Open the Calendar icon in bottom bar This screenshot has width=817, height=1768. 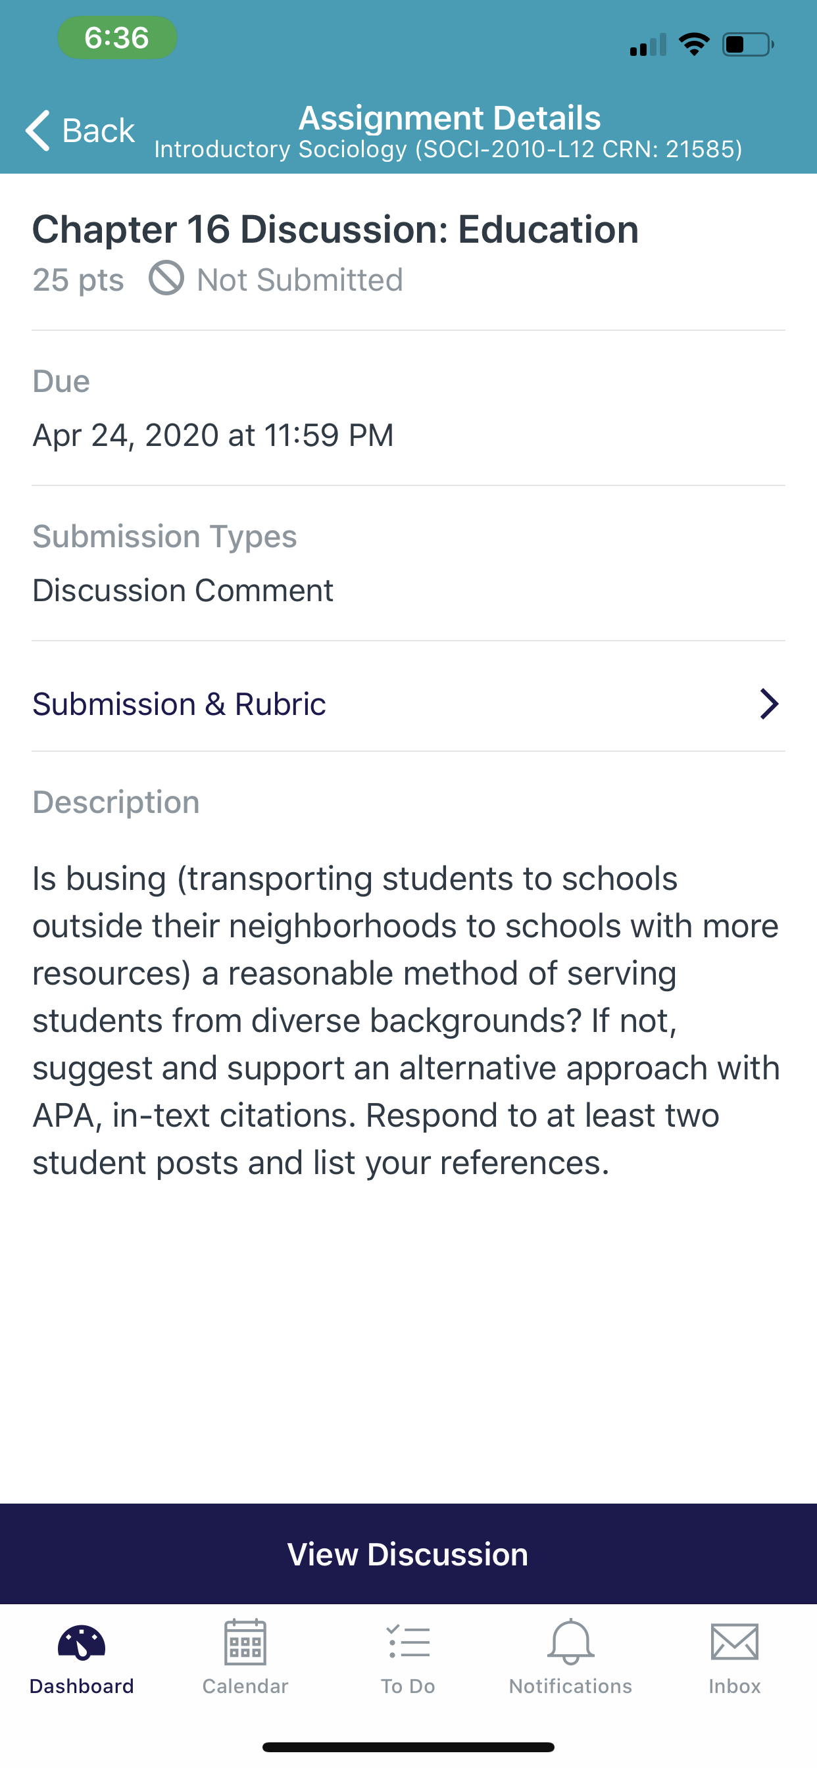coord(245,1642)
